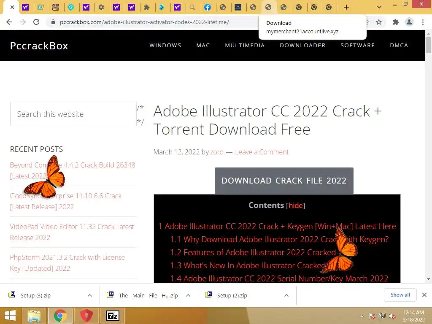432x324 pixels.
Task: Click the address bar URL
Action: tap(144, 22)
